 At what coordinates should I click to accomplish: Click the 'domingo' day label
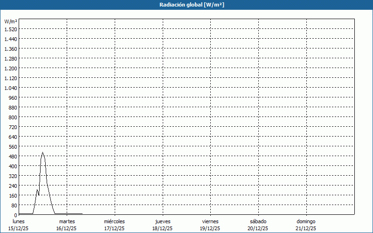pos(306,221)
